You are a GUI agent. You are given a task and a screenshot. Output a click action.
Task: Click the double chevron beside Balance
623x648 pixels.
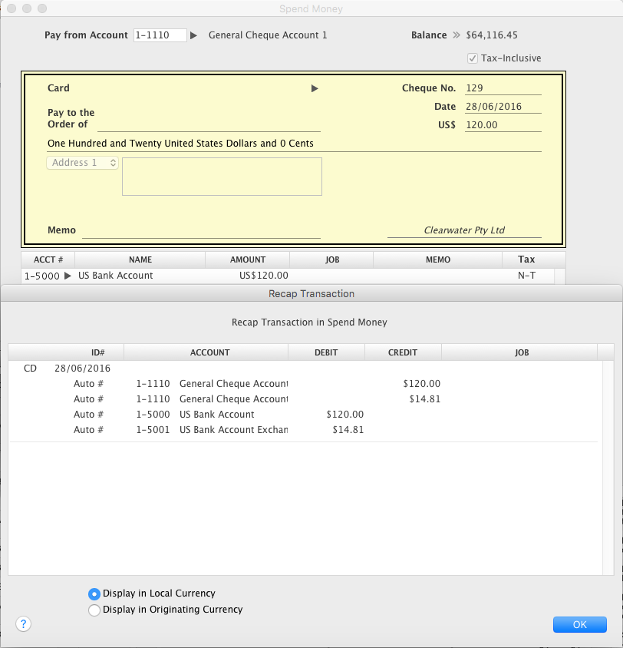(x=457, y=35)
